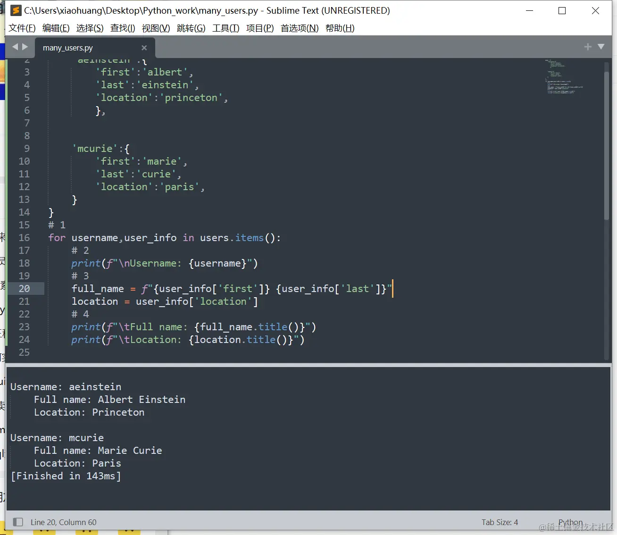Change syntax via Python status label
The width and height of the screenshot is (617, 535).
tap(570, 522)
